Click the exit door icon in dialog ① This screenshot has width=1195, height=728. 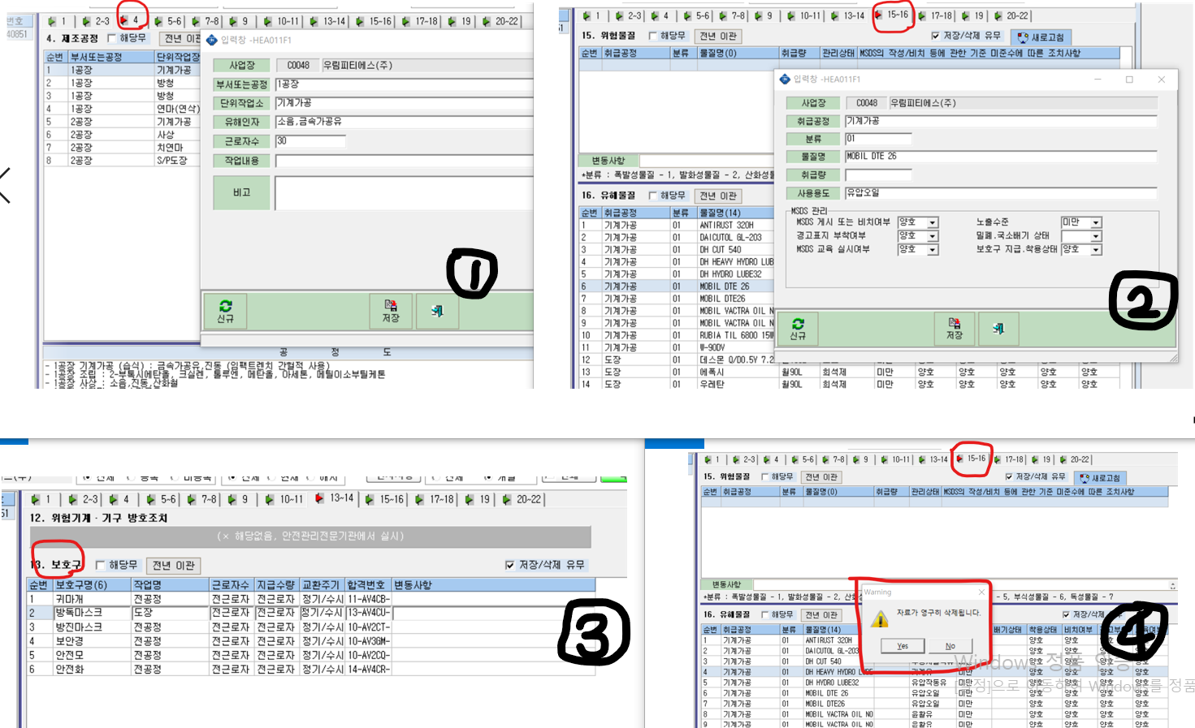[437, 311]
